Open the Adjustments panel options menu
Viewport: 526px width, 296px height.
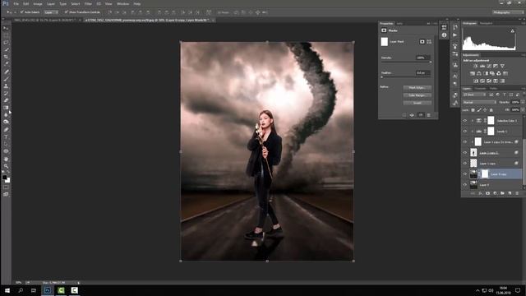[523, 55]
